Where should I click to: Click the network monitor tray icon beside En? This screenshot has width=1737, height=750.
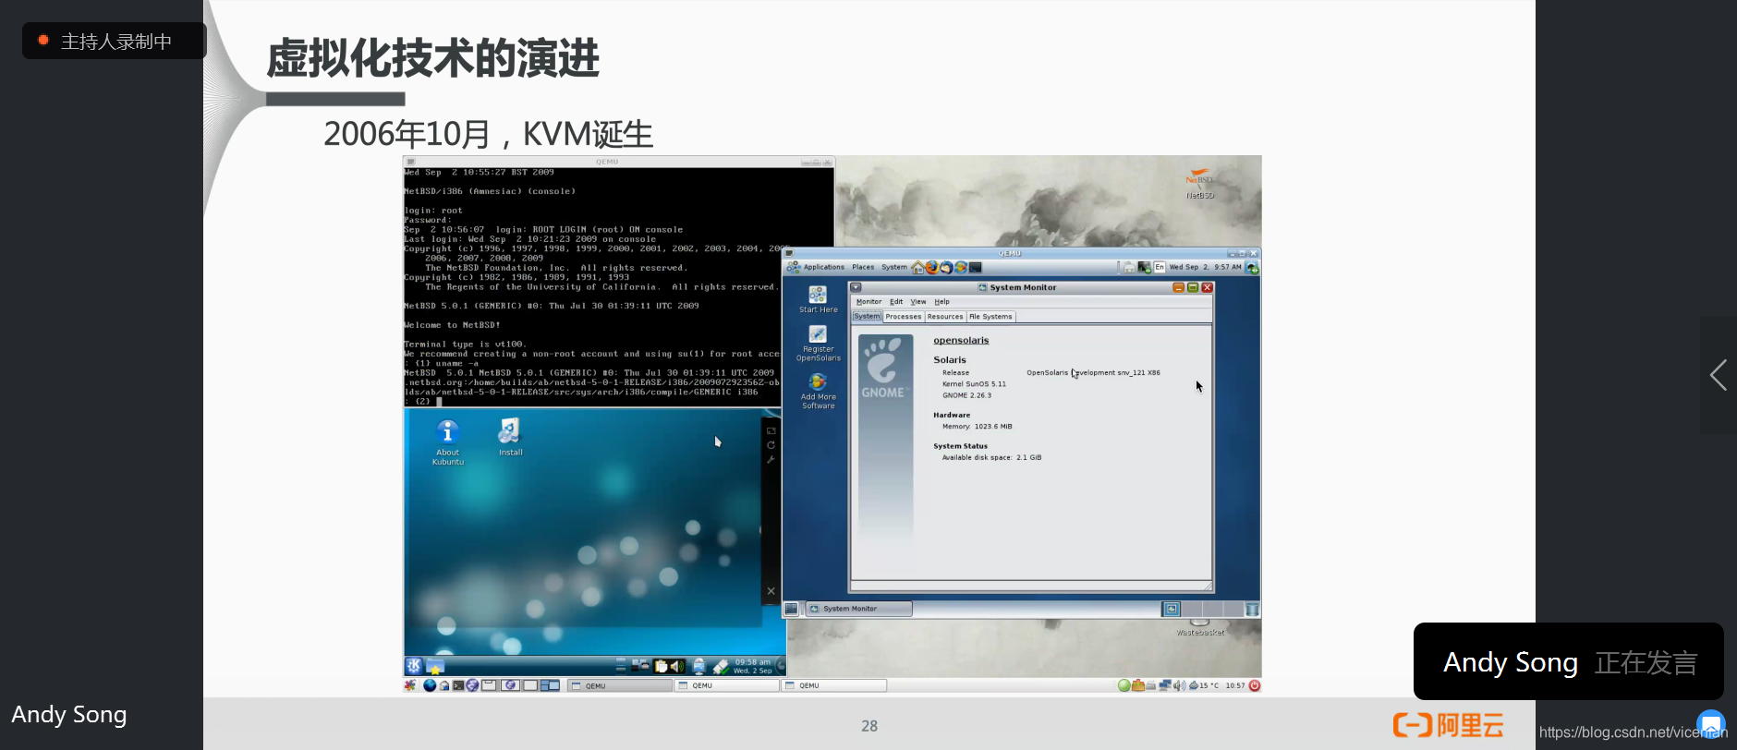click(1144, 267)
